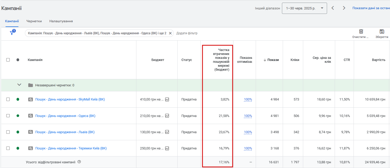
Task: Open campaign Пошук - День народження - SkyMall Київ
Action: (x=70, y=99)
